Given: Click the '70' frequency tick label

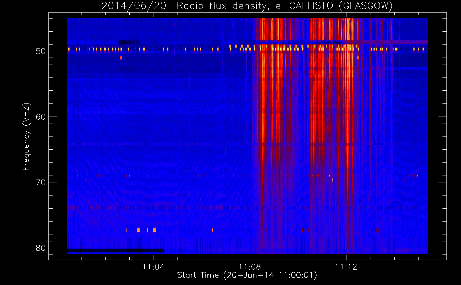Looking at the screenshot, I should [41, 182].
